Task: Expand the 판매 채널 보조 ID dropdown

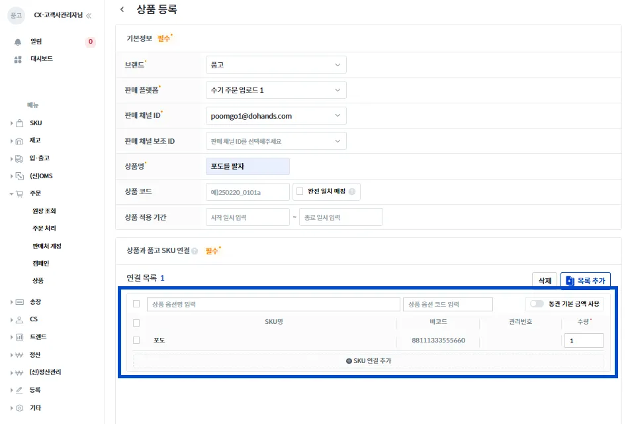Action: 276,141
